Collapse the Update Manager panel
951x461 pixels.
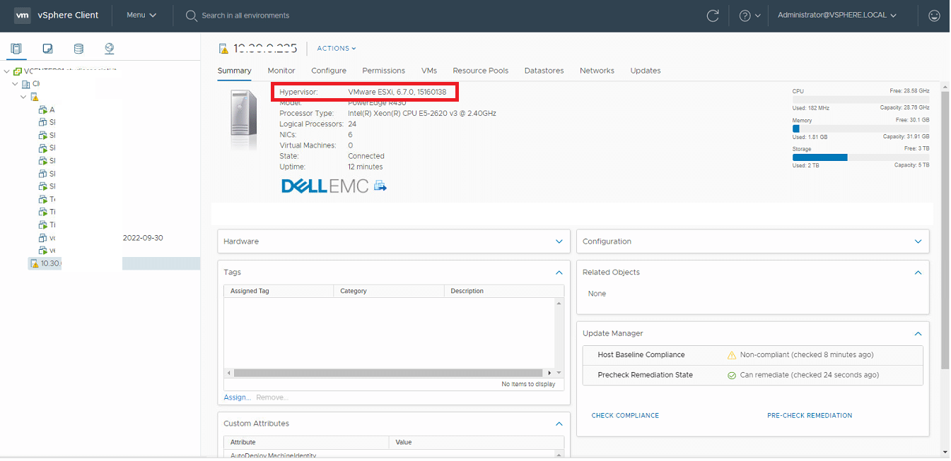tap(918, 334)
